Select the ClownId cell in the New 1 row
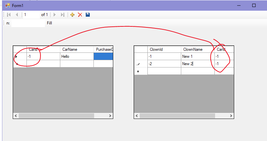The height and width of the screenshot is (141, 267). pyautogui.click(x=164, y=56)
